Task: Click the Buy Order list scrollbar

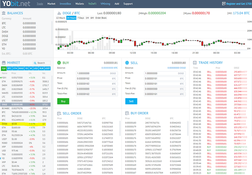Action: click(x=188, y=128)
